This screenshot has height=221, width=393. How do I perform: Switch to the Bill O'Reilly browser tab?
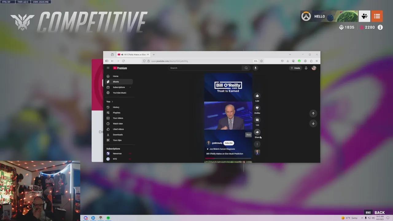[x=133, y=55]
